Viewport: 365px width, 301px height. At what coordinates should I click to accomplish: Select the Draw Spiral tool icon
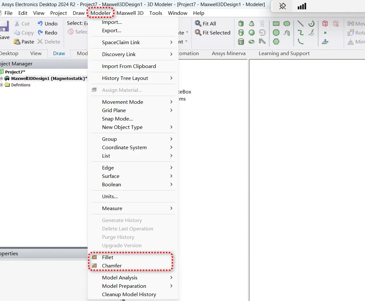[262, 33]
